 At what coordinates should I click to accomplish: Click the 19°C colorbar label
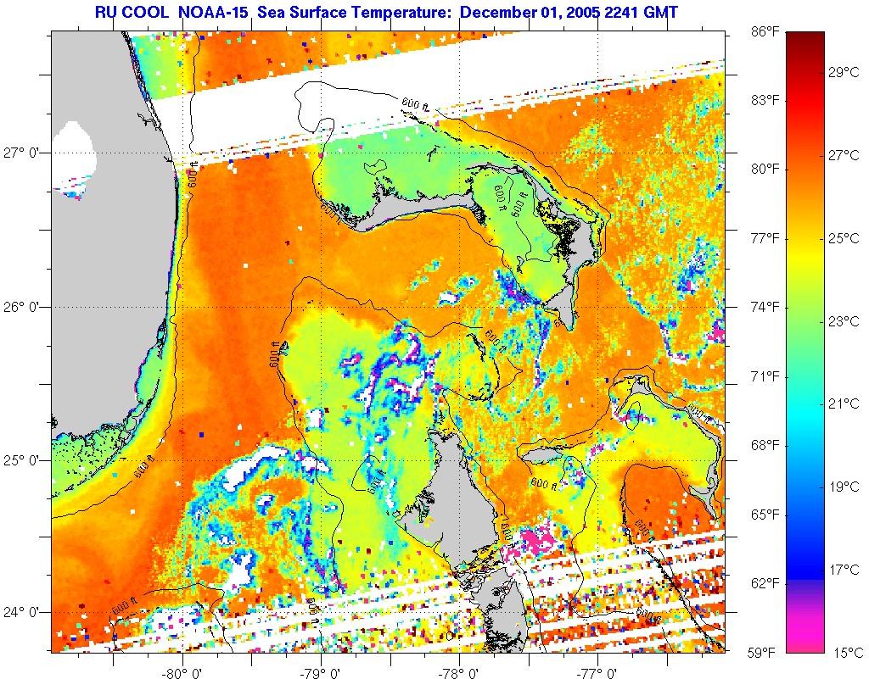844,487
